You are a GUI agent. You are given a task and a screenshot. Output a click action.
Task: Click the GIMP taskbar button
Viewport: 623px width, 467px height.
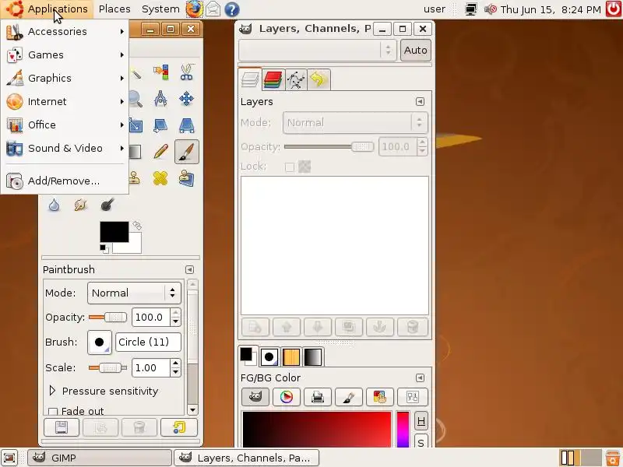coord(100,458)
